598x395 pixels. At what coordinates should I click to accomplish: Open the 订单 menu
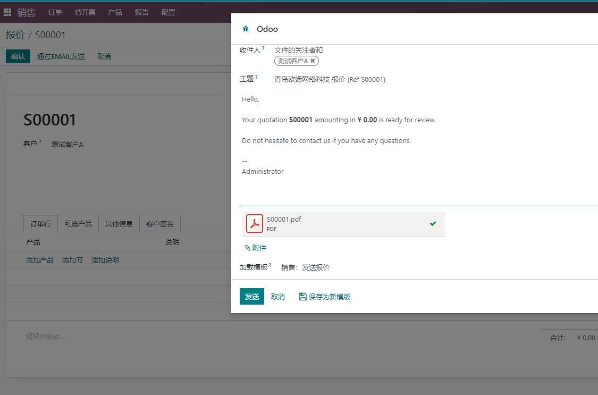[x=55, y=12]
